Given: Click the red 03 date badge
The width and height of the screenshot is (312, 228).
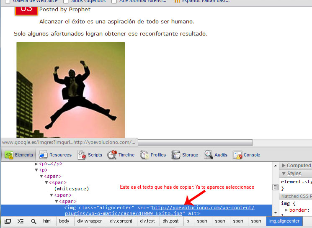Looking at the screenshot, I should click(26, 10).
